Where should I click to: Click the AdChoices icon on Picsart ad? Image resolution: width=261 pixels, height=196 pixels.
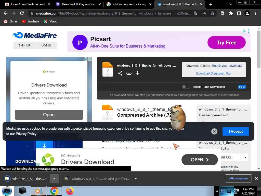244,31
